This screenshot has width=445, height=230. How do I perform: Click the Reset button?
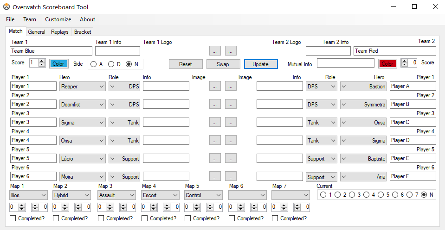186,64
